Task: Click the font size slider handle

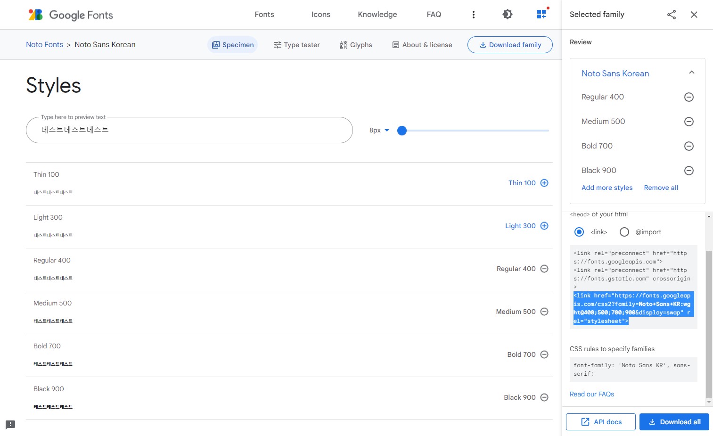Action: pos(402,131)
